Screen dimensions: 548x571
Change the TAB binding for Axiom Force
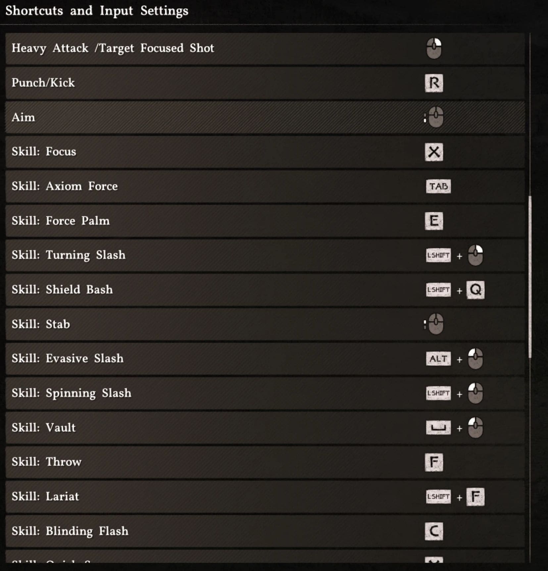point(438,186)
